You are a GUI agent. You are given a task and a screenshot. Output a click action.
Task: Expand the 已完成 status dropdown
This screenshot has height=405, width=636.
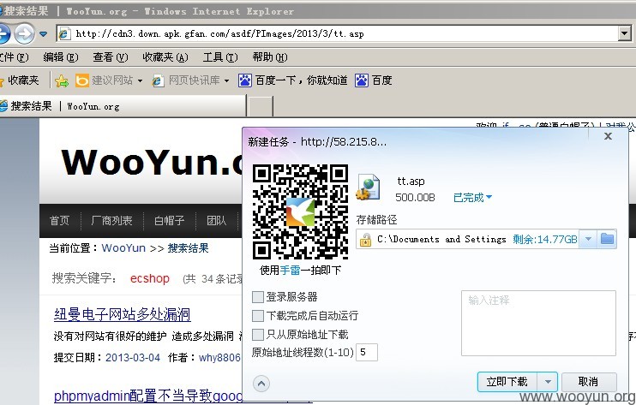[472, 198]
